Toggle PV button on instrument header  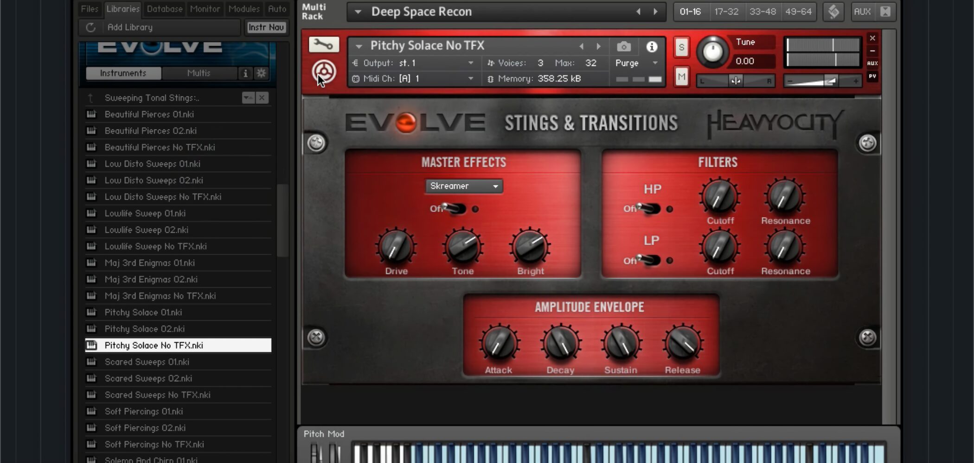[x=872, y=76]
